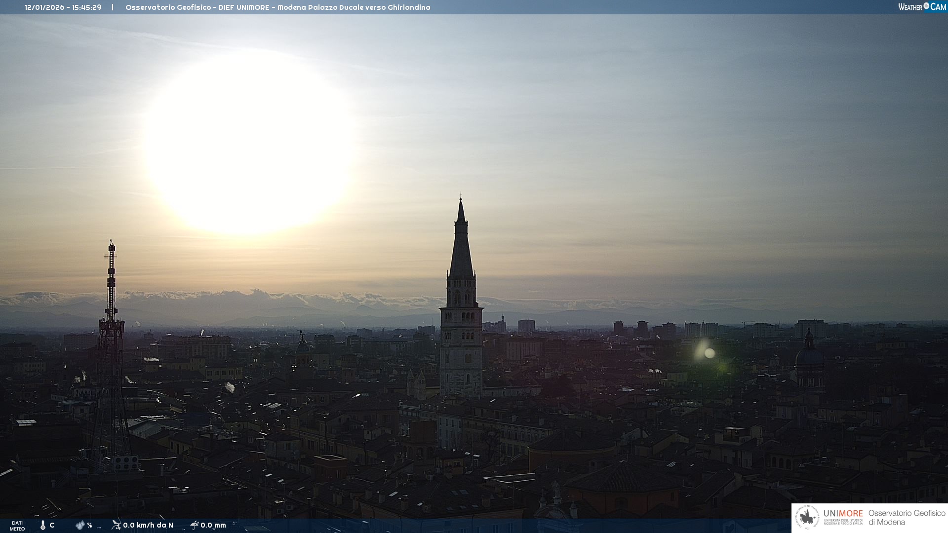Select the DATI METEO label
Screen dimensions: 948x533
coord(17,526)
